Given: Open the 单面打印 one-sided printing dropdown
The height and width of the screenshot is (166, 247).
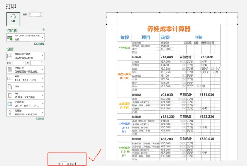Looking at the screenshot, I should pyautogui.click(x=25, y=70).
